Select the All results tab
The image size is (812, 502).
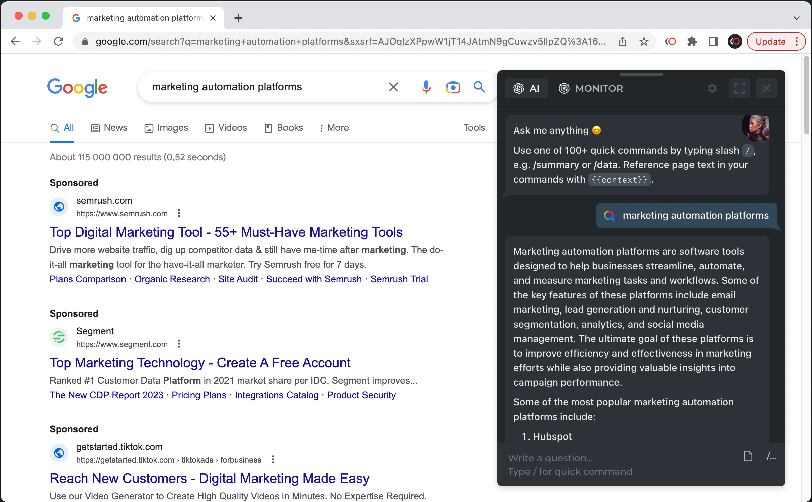pos(62,128)
